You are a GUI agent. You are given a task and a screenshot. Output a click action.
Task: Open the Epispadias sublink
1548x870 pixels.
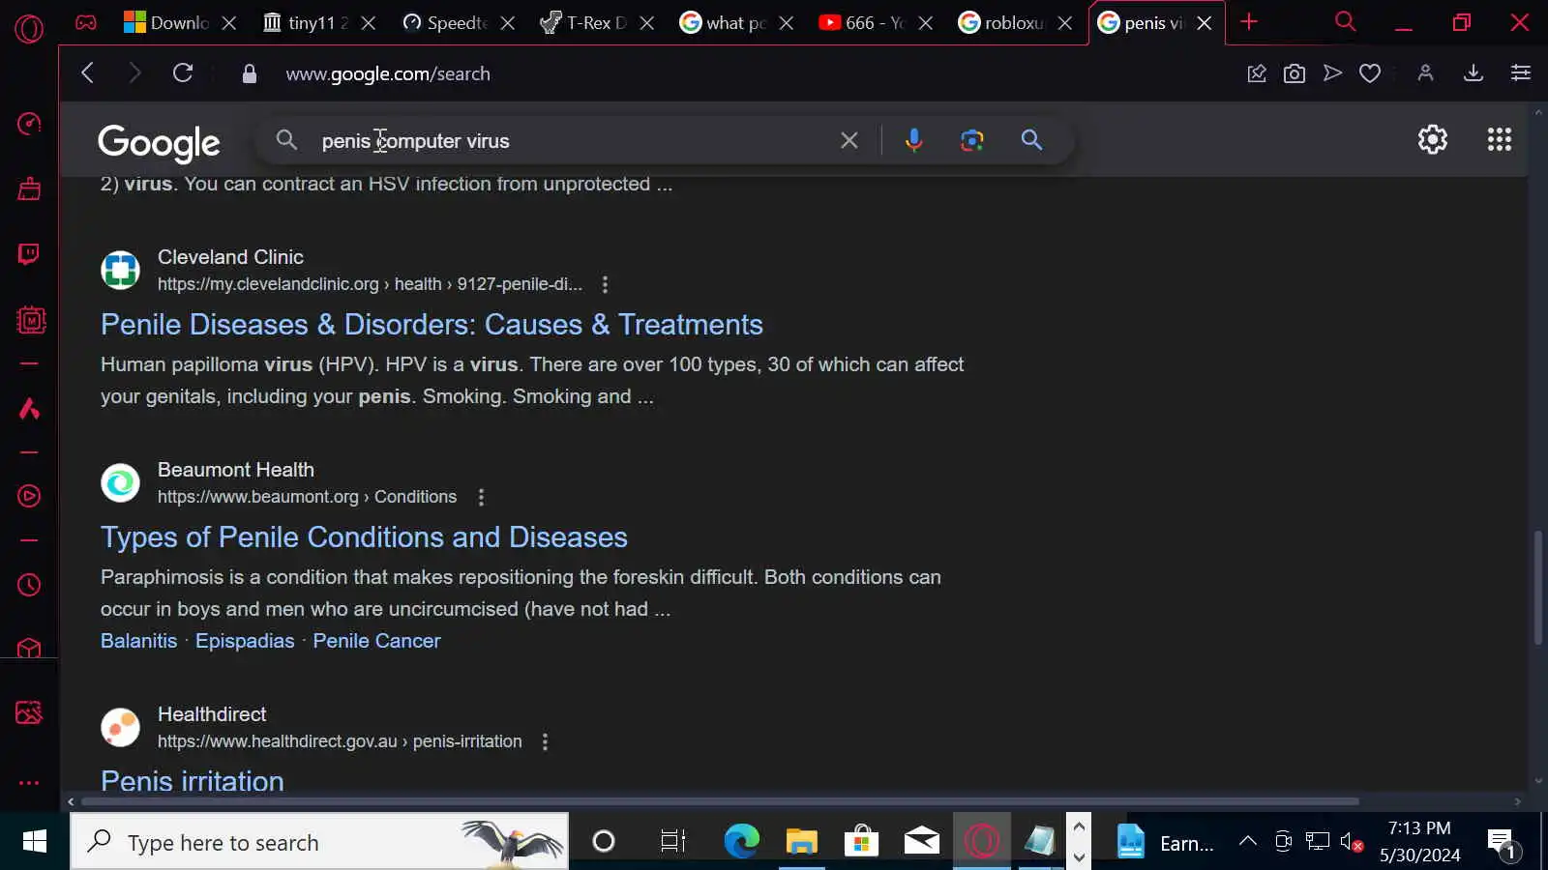(x=245, y=641)
